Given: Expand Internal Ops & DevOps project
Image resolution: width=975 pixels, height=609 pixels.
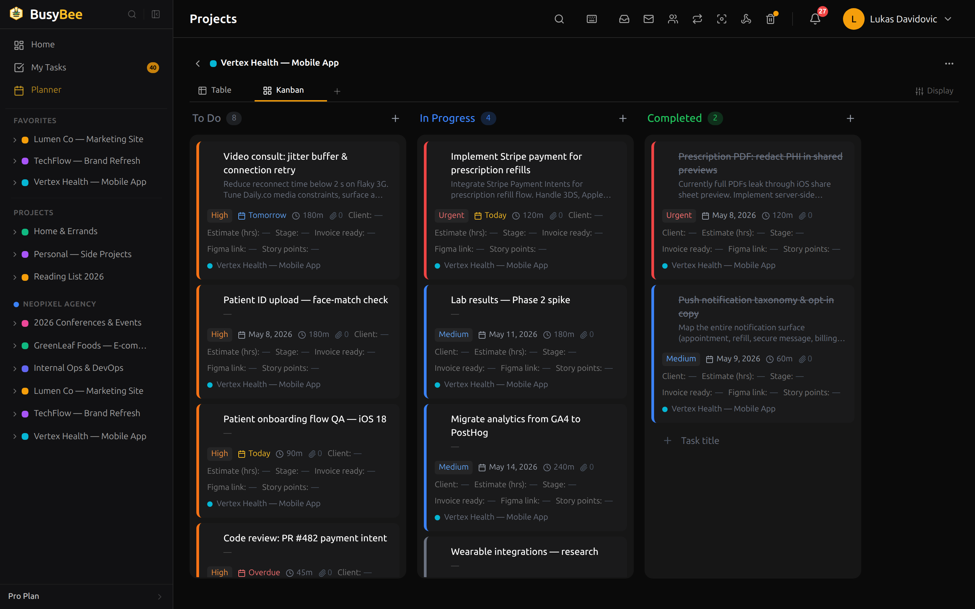Looking at the screenshot, I should [15, 368].
